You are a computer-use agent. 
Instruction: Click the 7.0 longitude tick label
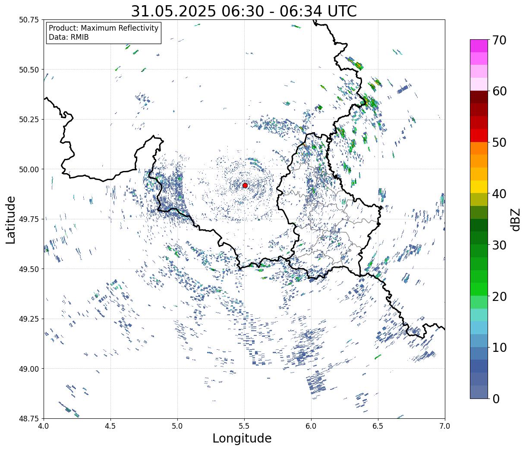click(x=445, y=426)
